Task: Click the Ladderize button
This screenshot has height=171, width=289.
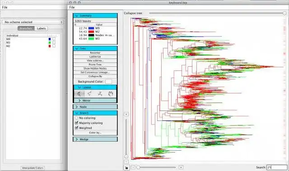Action: tap(95, 57)
